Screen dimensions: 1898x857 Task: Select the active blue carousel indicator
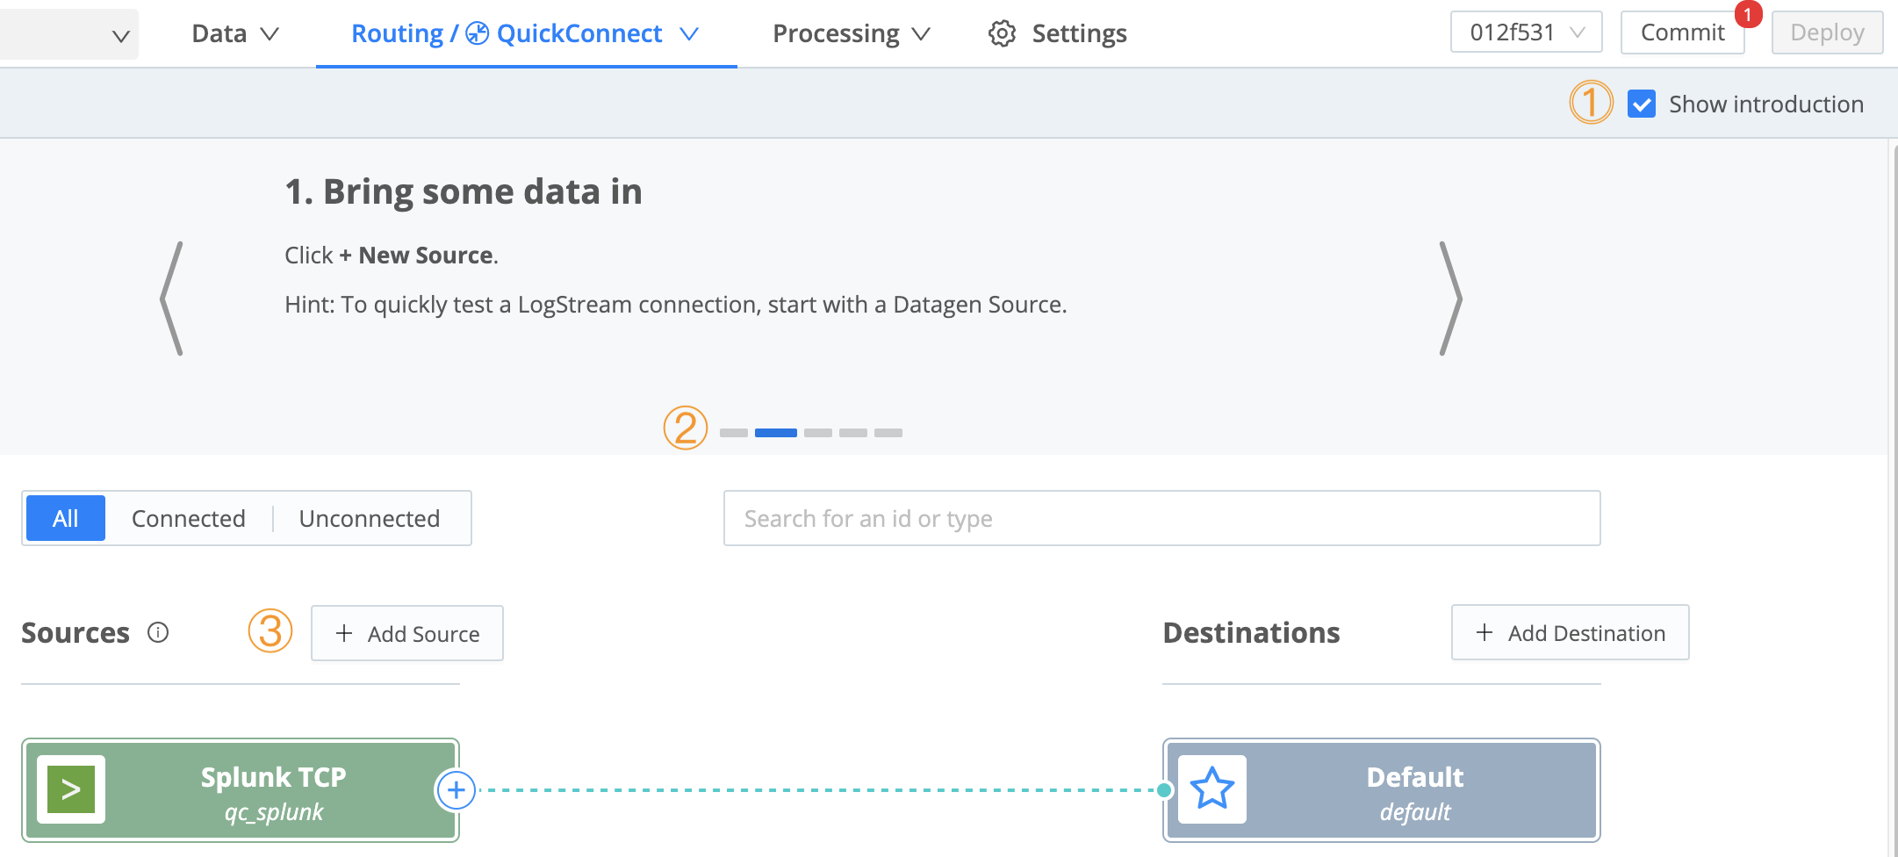(x=776, y=433)
